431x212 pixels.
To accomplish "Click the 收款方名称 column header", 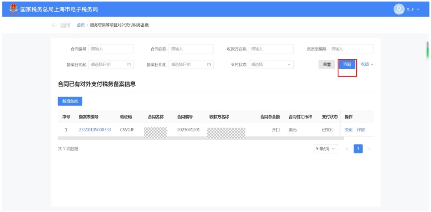I will click(x=219, y=117).
